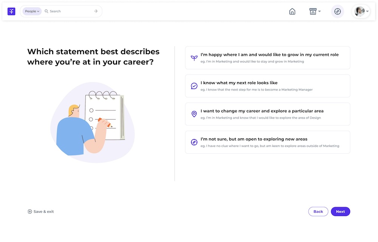Click the location pin icon on the career-change option
378x242 pixels.
[194, 114]
